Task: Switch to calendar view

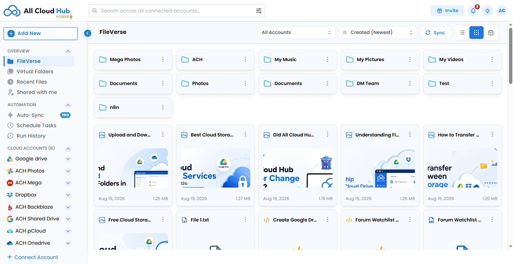Action: 490,33
